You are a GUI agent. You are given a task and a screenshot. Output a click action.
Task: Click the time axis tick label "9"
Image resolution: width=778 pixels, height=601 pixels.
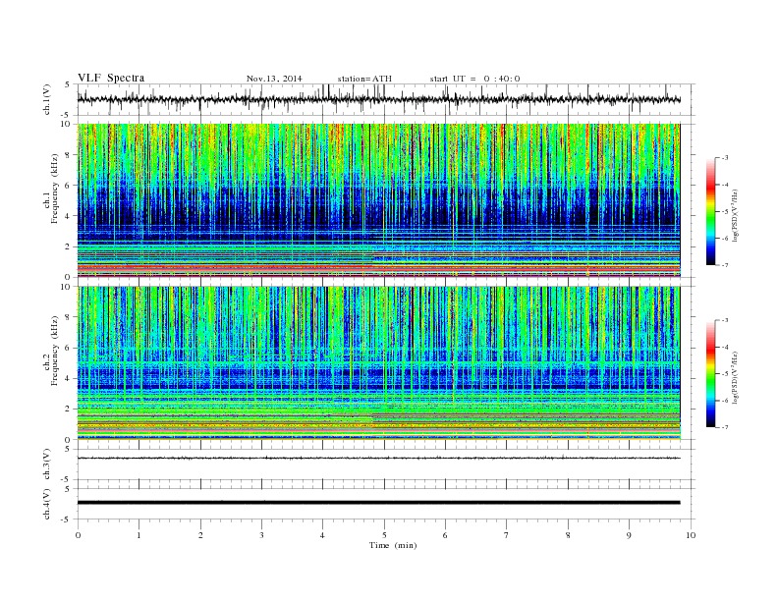[x=629, y=535]
